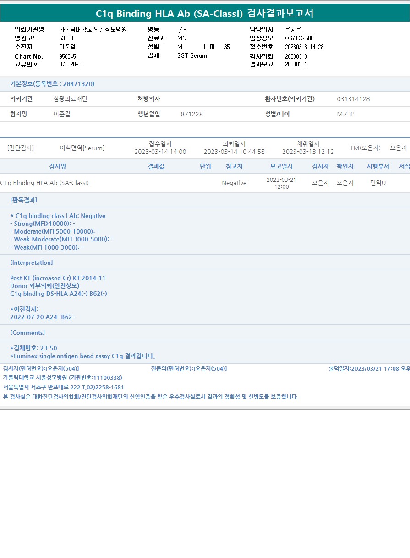This screenshot has width=410, height=558.
Task: Click the 'Weak-Moderate(MFI 3000-5000)' result line
Action: (61, 239)
